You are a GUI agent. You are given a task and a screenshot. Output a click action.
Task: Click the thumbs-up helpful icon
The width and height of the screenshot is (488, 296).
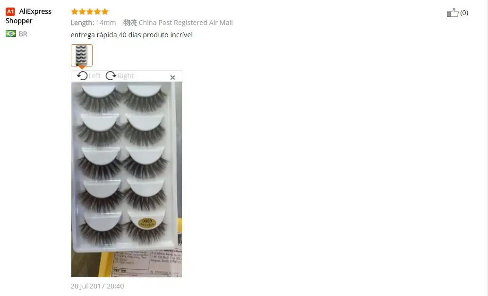(x=453, y=13)
